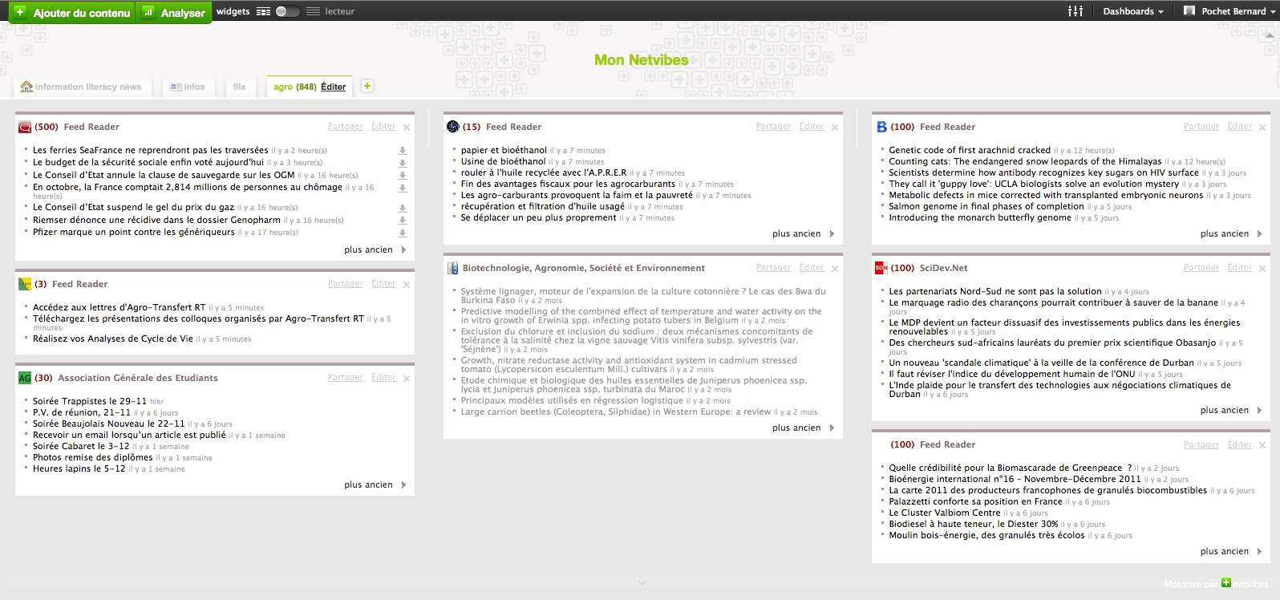Image resolution: width=1280 pixels, height=600 pixels.
Task: Collapse the header with the up arrow
Action: [1269, 34]
